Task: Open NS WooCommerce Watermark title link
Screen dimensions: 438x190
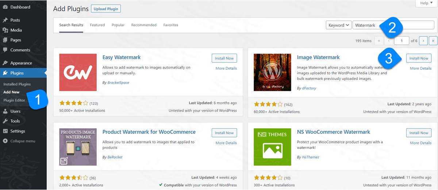Action: [334, 132]
